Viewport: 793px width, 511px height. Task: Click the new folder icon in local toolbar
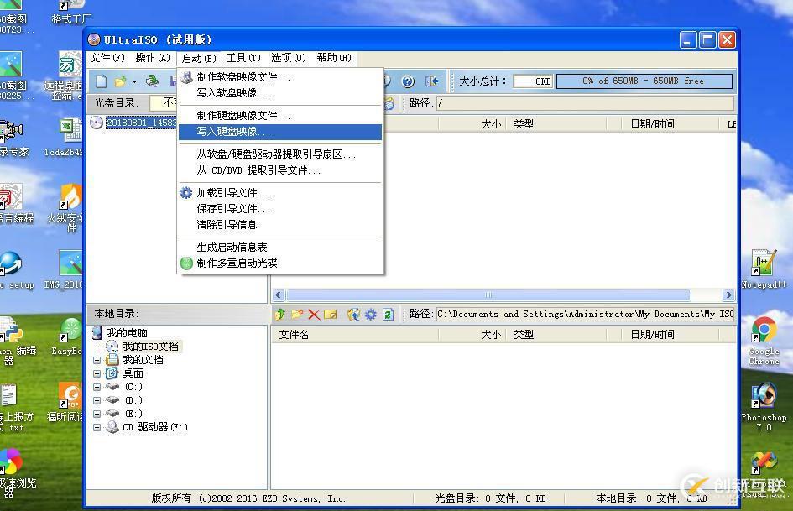click(x=297, y=314)
